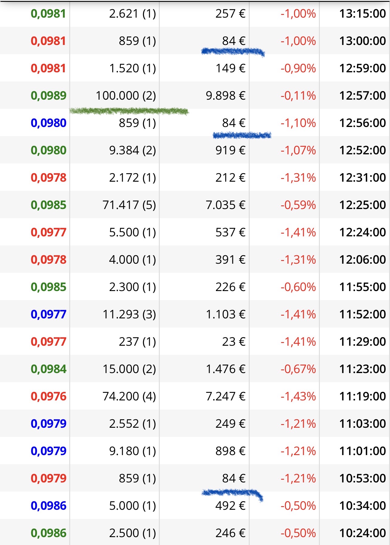Screen dimensions: 390x545
Task: Select the 1.103 € amount
Action: tap(225, 314)
